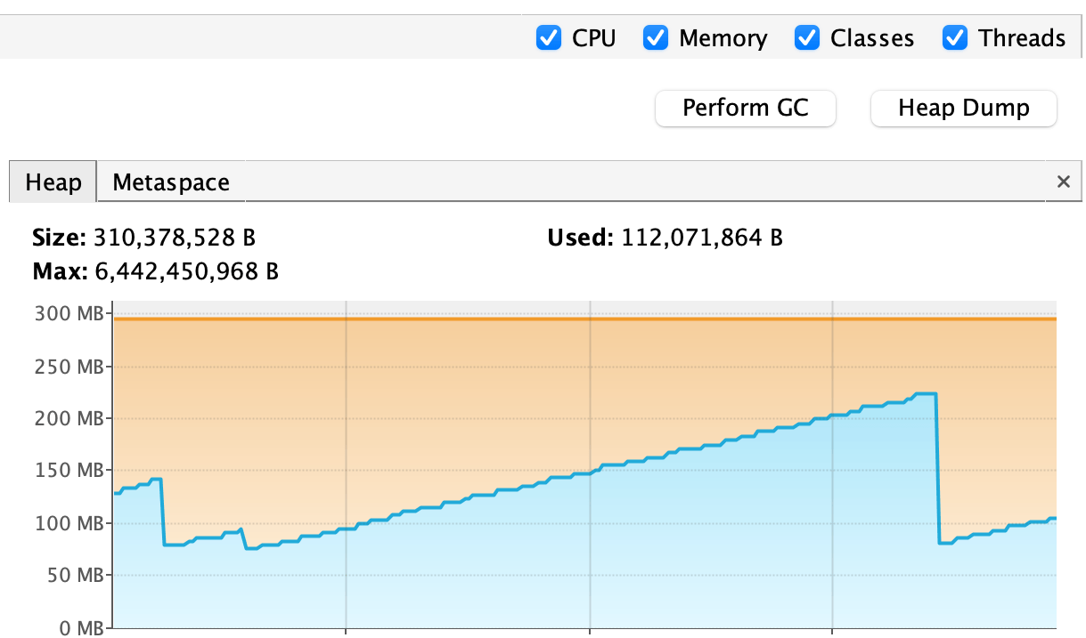Click the Max value 6,442,450,968 B

(x=186, y=271)
